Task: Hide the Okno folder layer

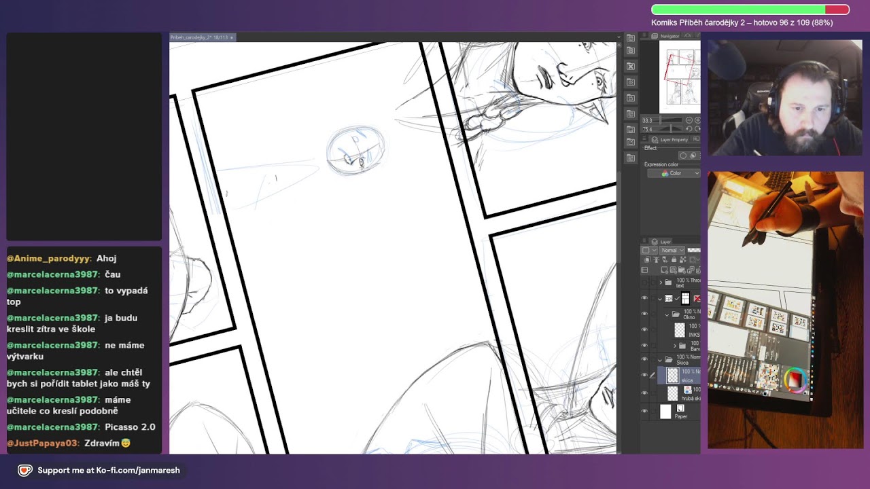Action: coord(644,314)
